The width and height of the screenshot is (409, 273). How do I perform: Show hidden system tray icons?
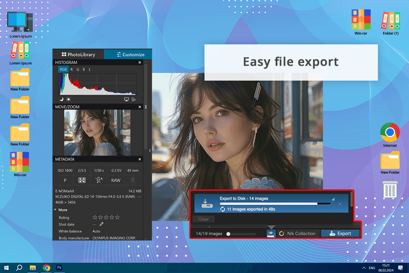tap(364, 268)
